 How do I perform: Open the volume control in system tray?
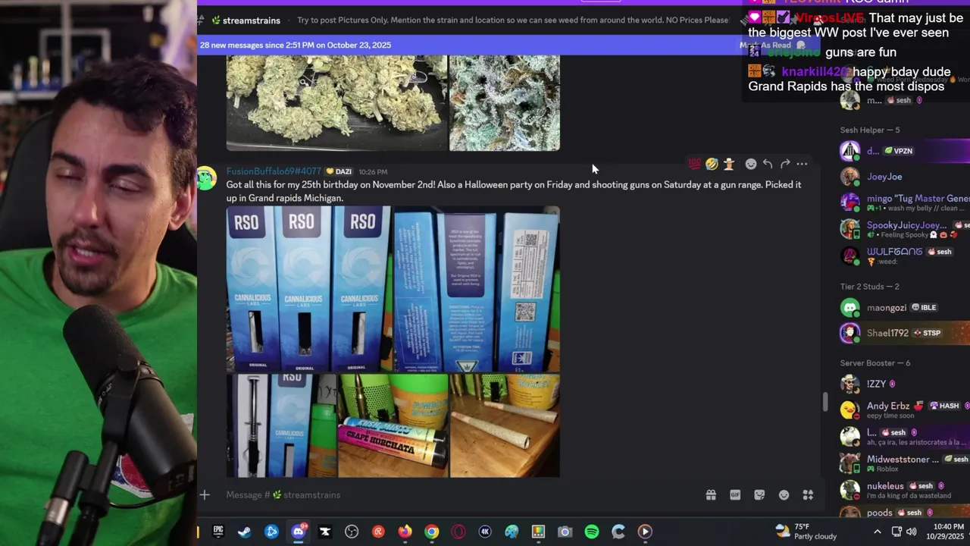click(912, 532)
